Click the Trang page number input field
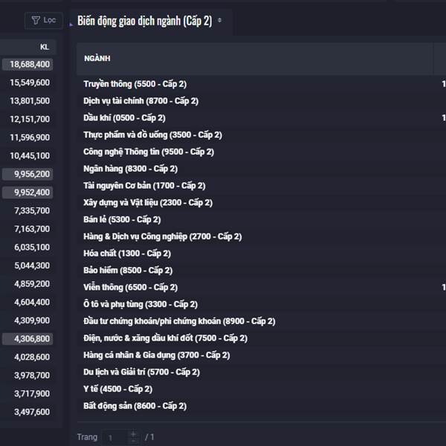The image size is (446, 446). (x=117, y=438)
